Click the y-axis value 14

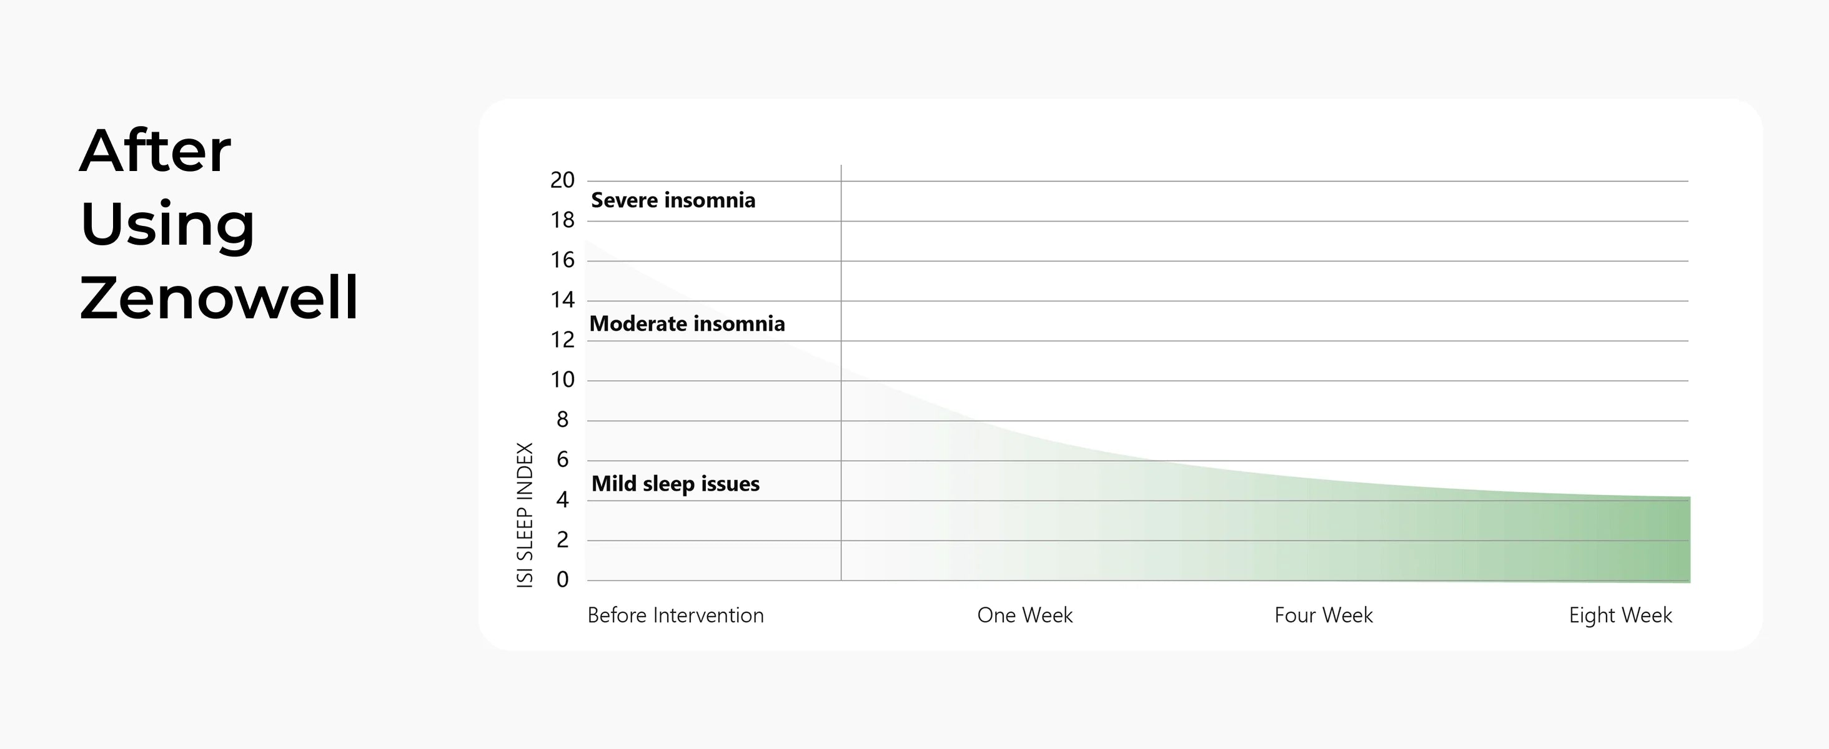pyautogui.click(x=562, y=300)
